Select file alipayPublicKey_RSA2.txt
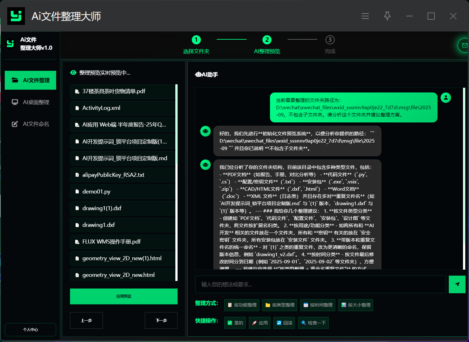 (x=122, y=175)
